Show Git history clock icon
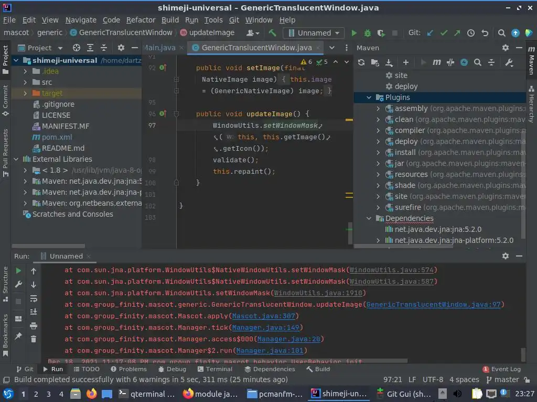The height and width of the screenshot is (402, 537). (x=471, y=33)
